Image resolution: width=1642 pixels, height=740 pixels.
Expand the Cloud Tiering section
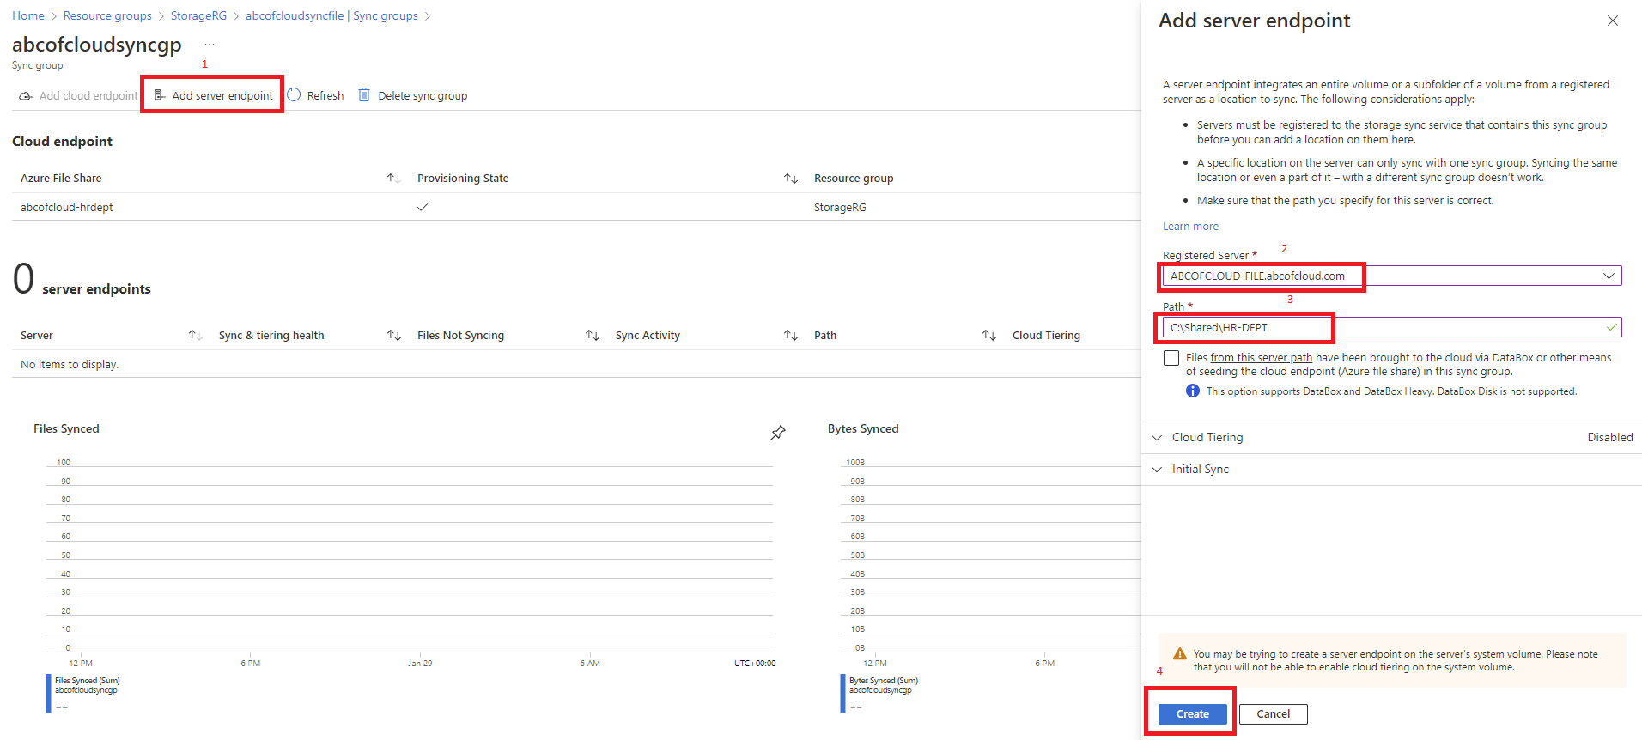click(x=1157, y=438)
